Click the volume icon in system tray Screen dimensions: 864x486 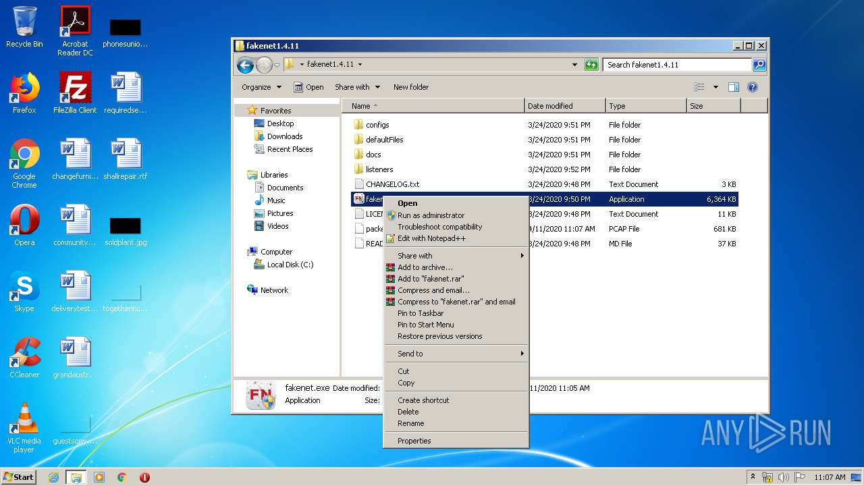tap(784, 477)
